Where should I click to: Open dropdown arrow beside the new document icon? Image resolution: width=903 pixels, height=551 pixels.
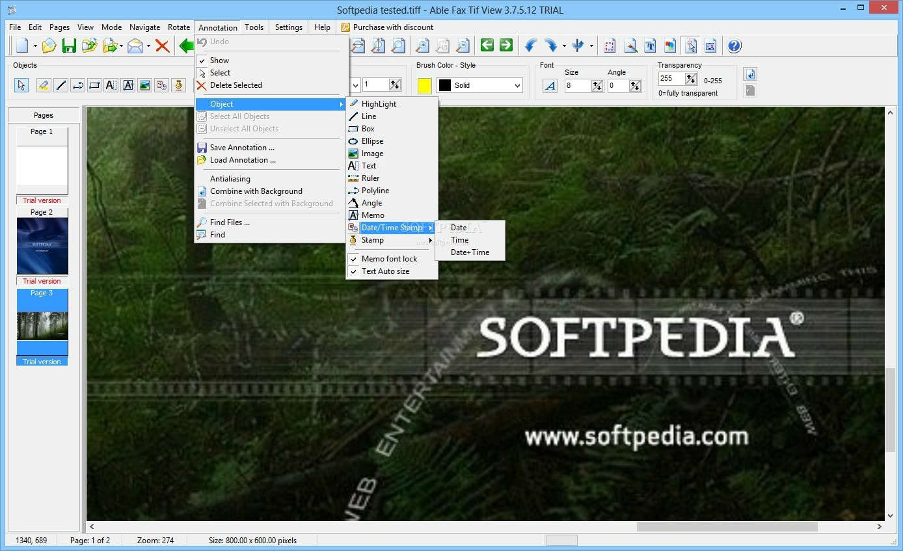tap(35, 46)
